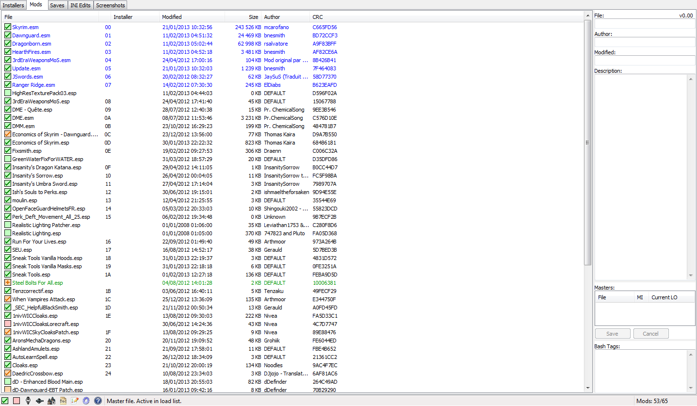
Task: Open the Saves tab
Action: point(57,5)
